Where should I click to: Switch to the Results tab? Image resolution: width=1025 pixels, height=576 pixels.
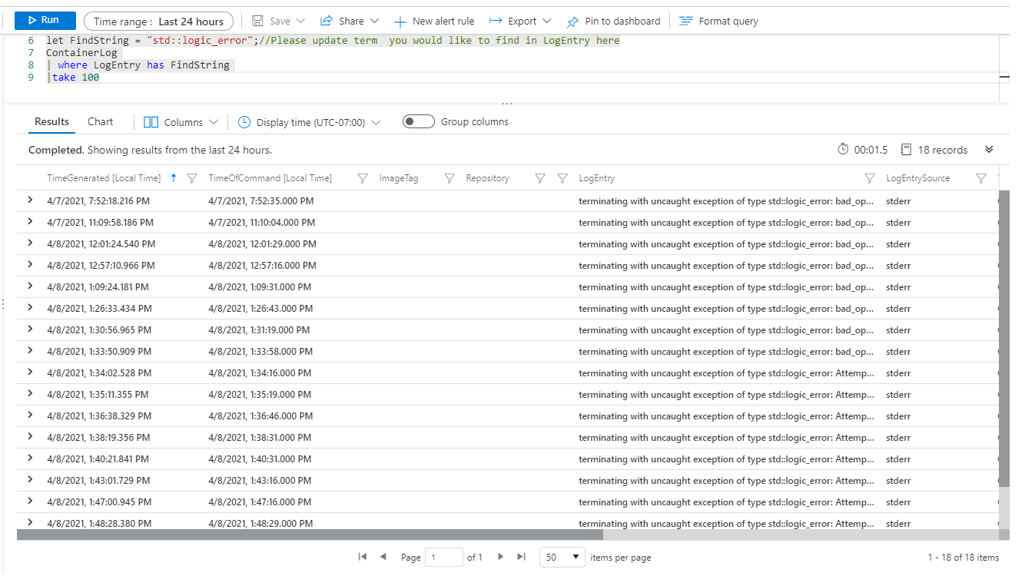point(51,122)
